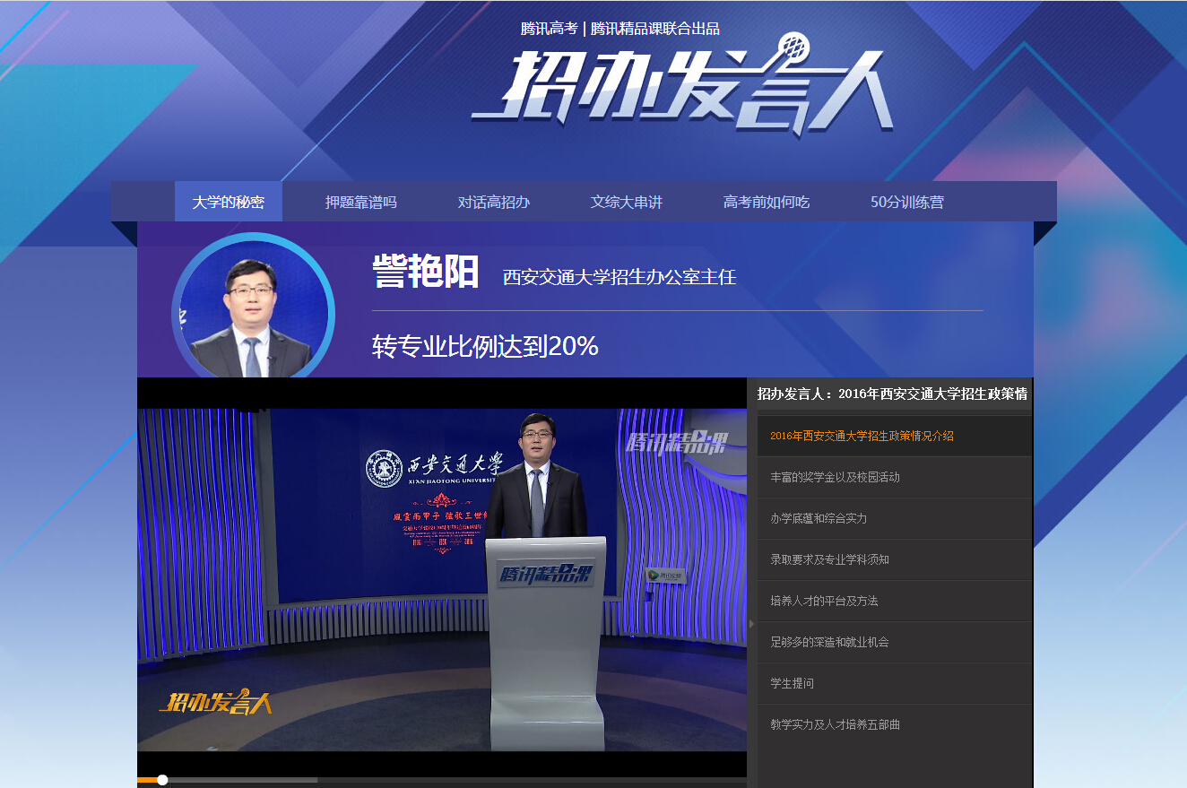Click the video player area

[x=442, y=579]
